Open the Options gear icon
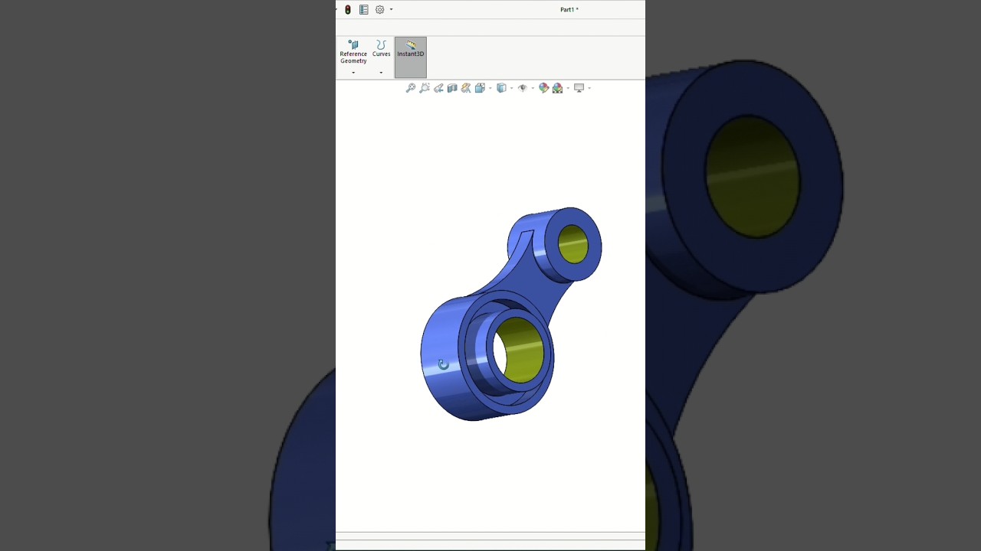The width and height of the screenshot is (981, 551). (x=379, y=10)
